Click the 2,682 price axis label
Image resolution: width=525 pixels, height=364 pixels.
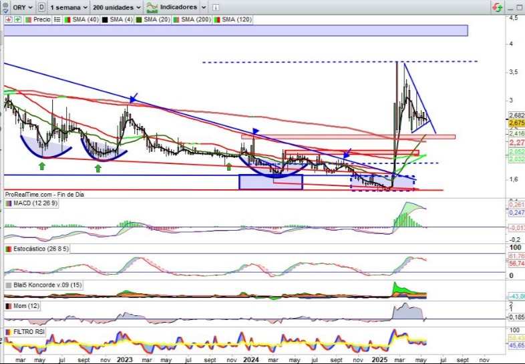click(x=516, y=115)
